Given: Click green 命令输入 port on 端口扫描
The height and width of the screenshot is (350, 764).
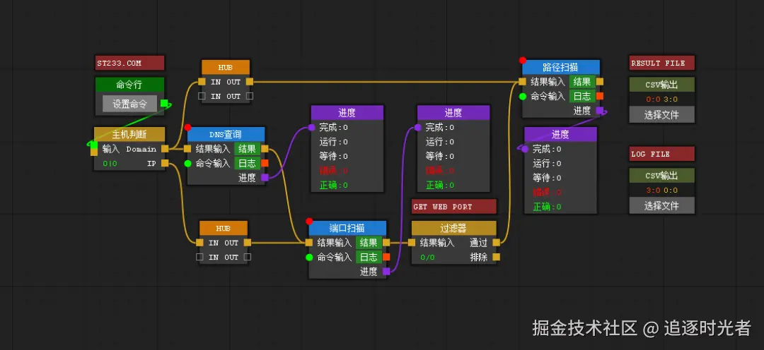Looking at the screenshot, I should click(x=309, y=257).
